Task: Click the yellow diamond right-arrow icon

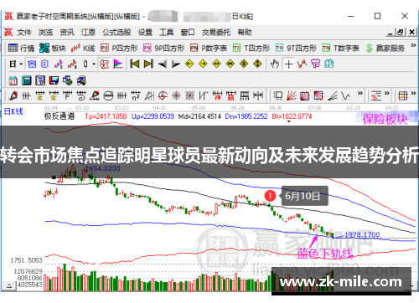Action: (x=203, y=64)
